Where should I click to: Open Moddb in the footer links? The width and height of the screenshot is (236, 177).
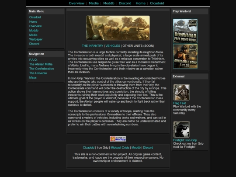(136, 148)
